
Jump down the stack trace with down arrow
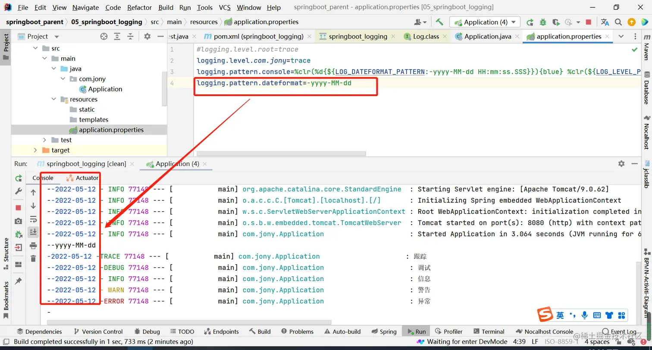point(33,206)
